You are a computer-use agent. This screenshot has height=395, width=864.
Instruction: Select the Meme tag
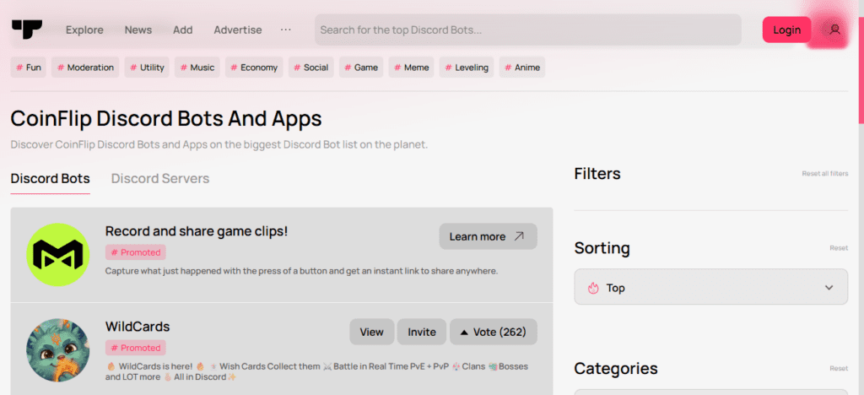pos(411,68)
